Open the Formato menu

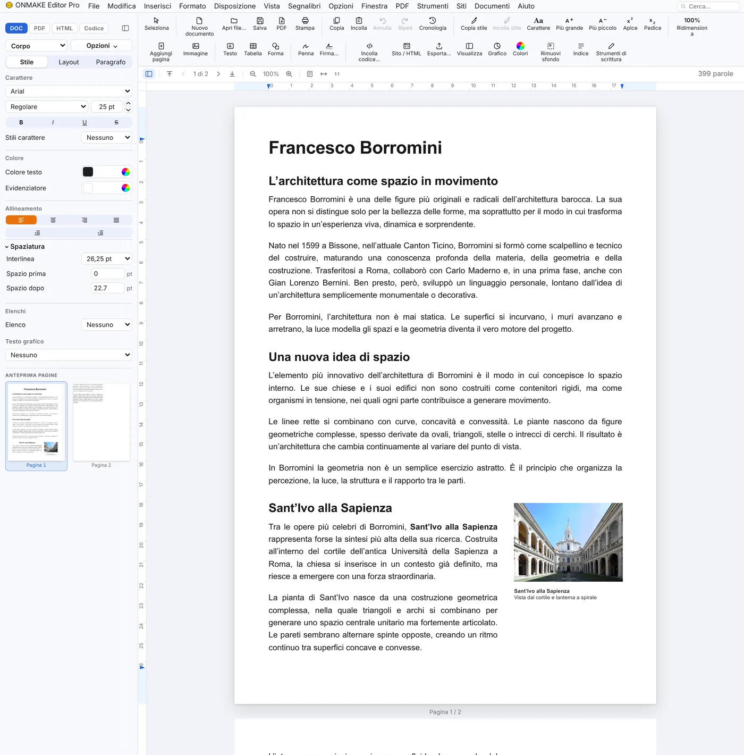[x=192, y=6]
